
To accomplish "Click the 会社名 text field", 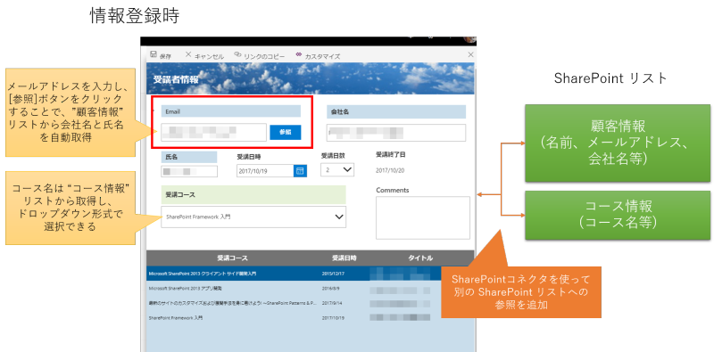I will 396,133.
